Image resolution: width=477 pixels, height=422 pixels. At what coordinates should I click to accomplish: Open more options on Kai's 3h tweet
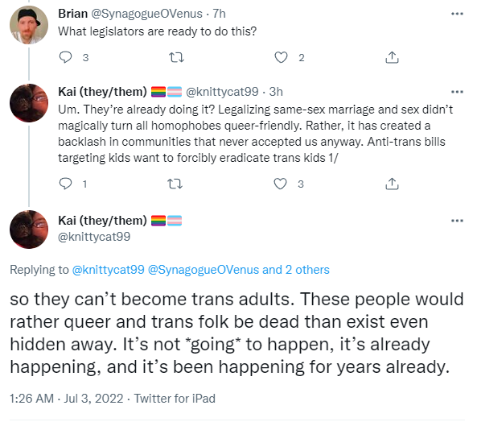point(457,92)
